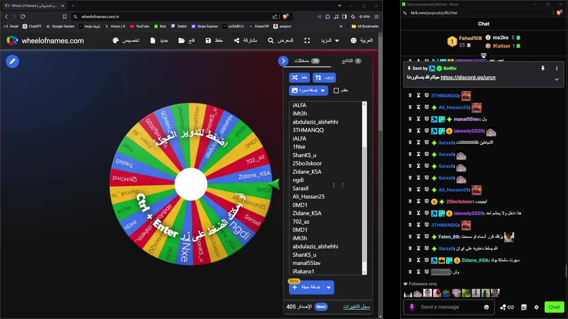Click the Shuffle (خلط) entries button
568x319 pixels.
click(x=300, y=78)
